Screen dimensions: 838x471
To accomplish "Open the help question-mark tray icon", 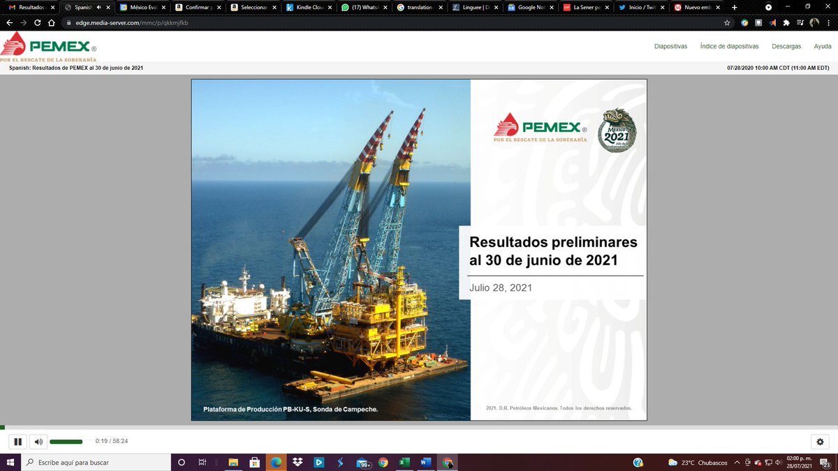I will point(638,462).
